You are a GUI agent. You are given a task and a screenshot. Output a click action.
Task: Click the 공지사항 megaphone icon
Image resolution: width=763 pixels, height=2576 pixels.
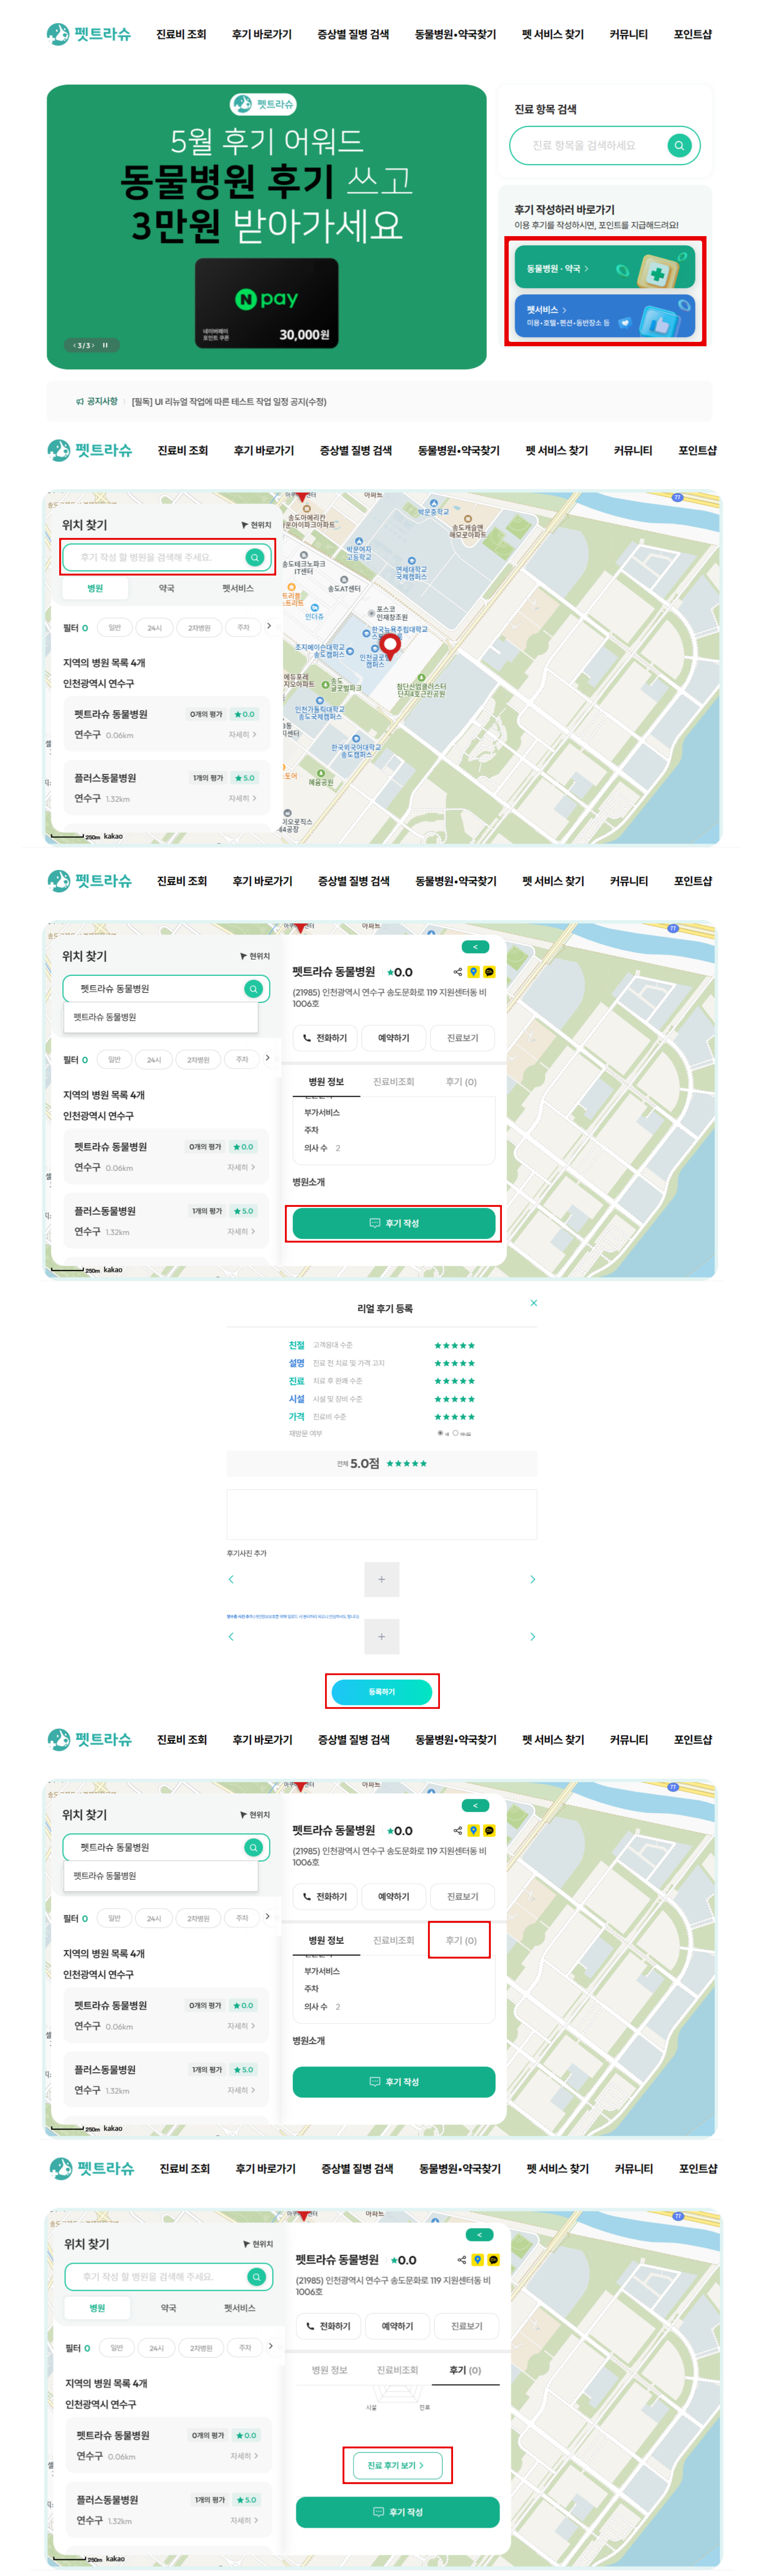(80, 401)
